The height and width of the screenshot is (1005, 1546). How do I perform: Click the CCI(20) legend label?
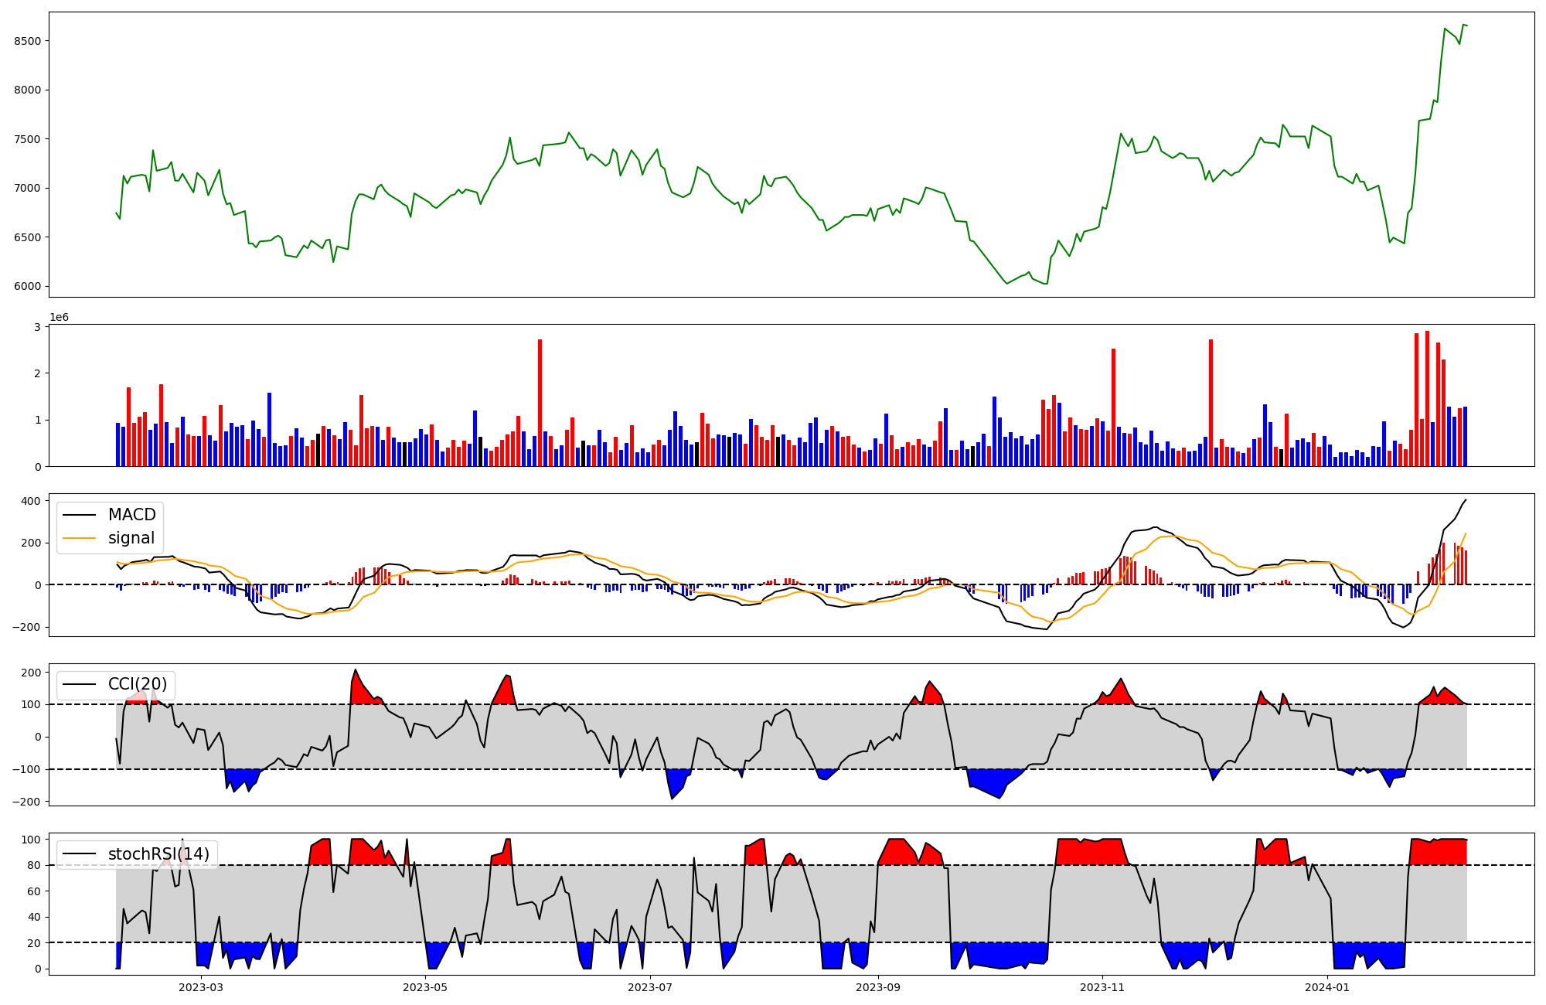137,684
